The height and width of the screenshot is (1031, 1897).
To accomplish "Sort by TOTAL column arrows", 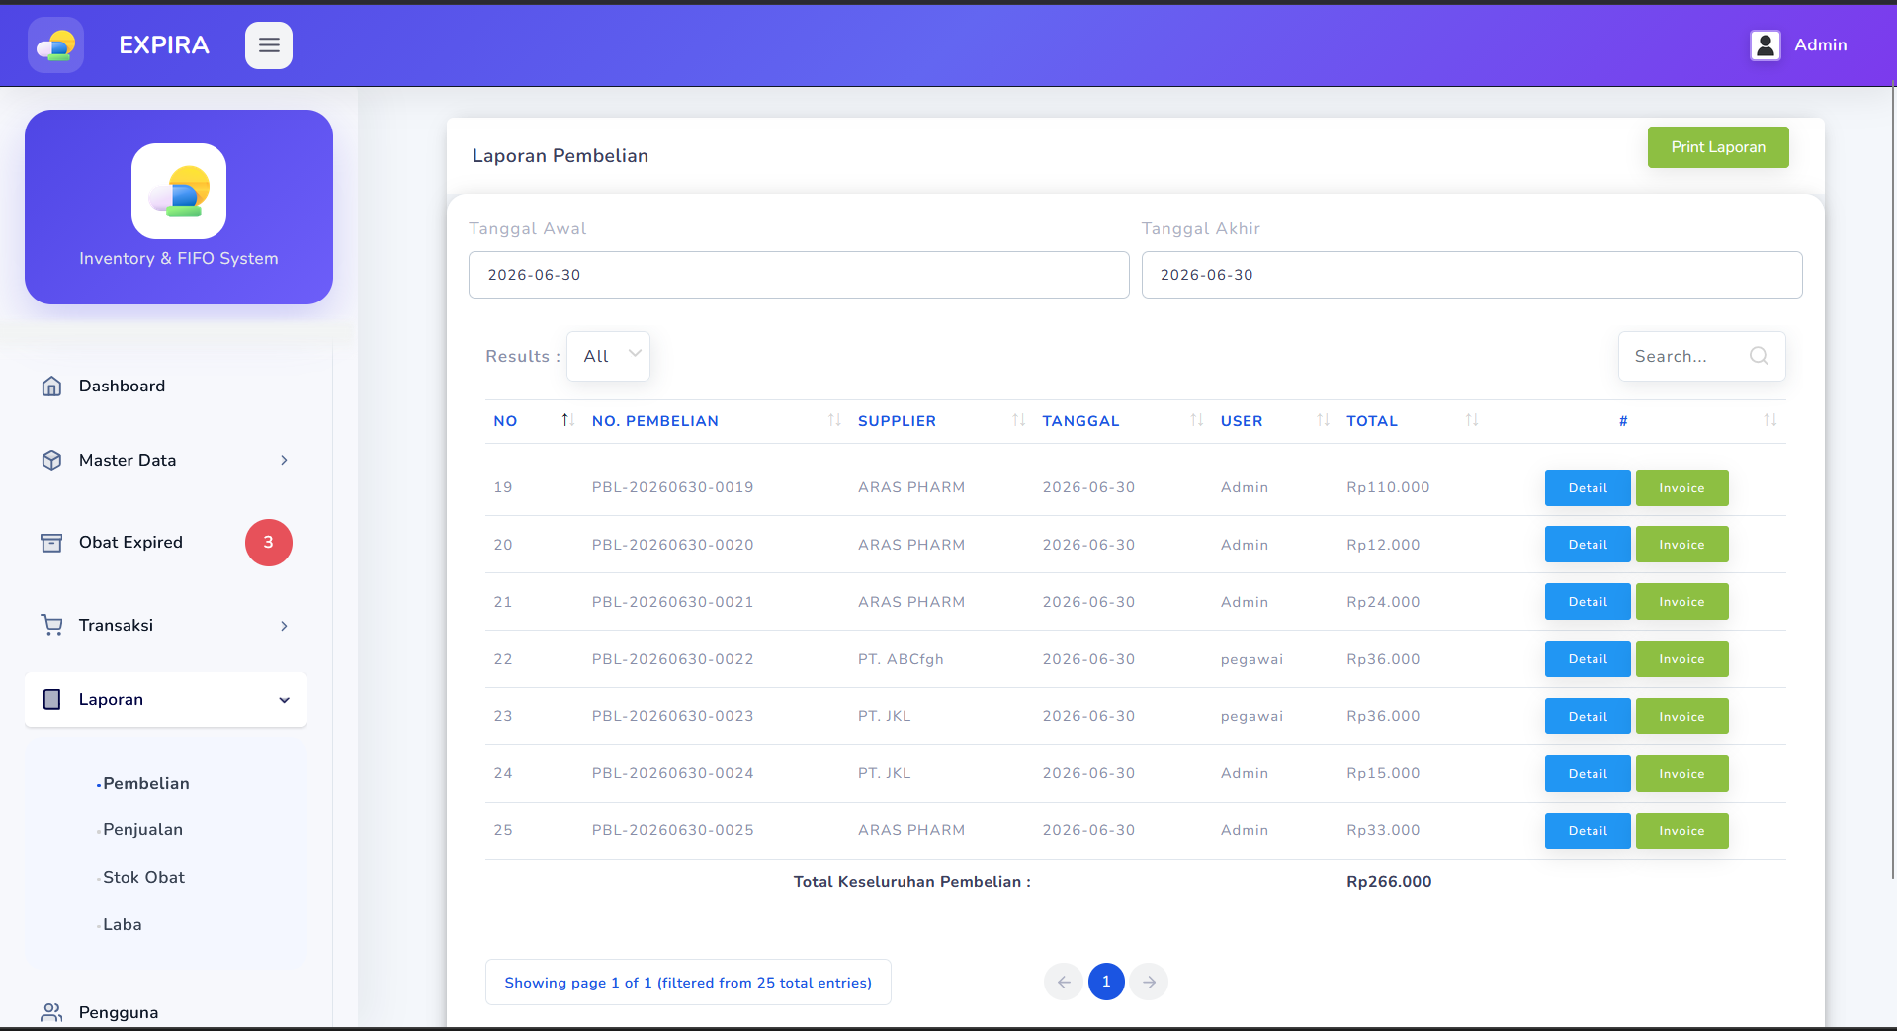I will click(1472, 420).
